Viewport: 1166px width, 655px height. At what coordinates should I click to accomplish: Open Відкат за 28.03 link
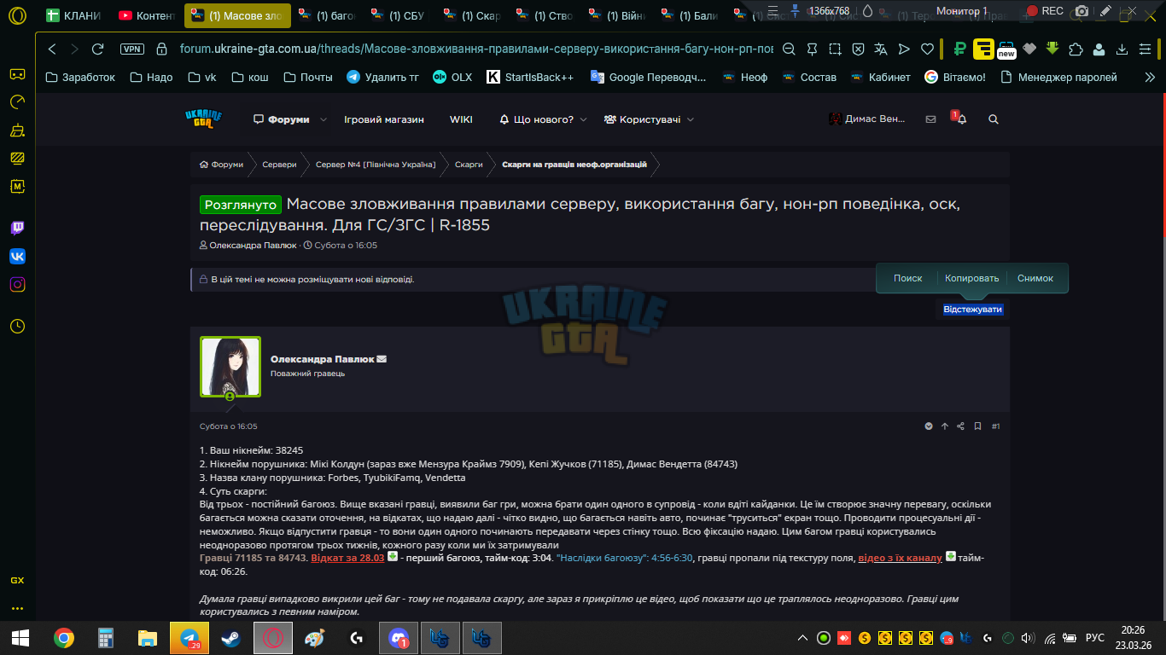347,558
